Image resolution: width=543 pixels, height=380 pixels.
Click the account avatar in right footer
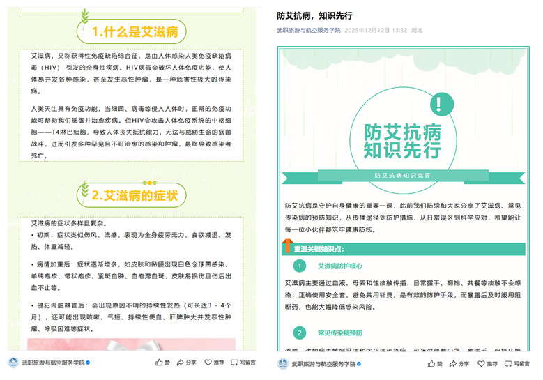(x=284, y=363)
